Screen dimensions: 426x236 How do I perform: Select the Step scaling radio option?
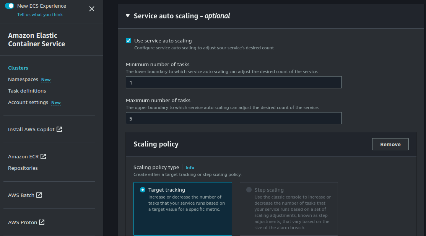pos(249,190)
